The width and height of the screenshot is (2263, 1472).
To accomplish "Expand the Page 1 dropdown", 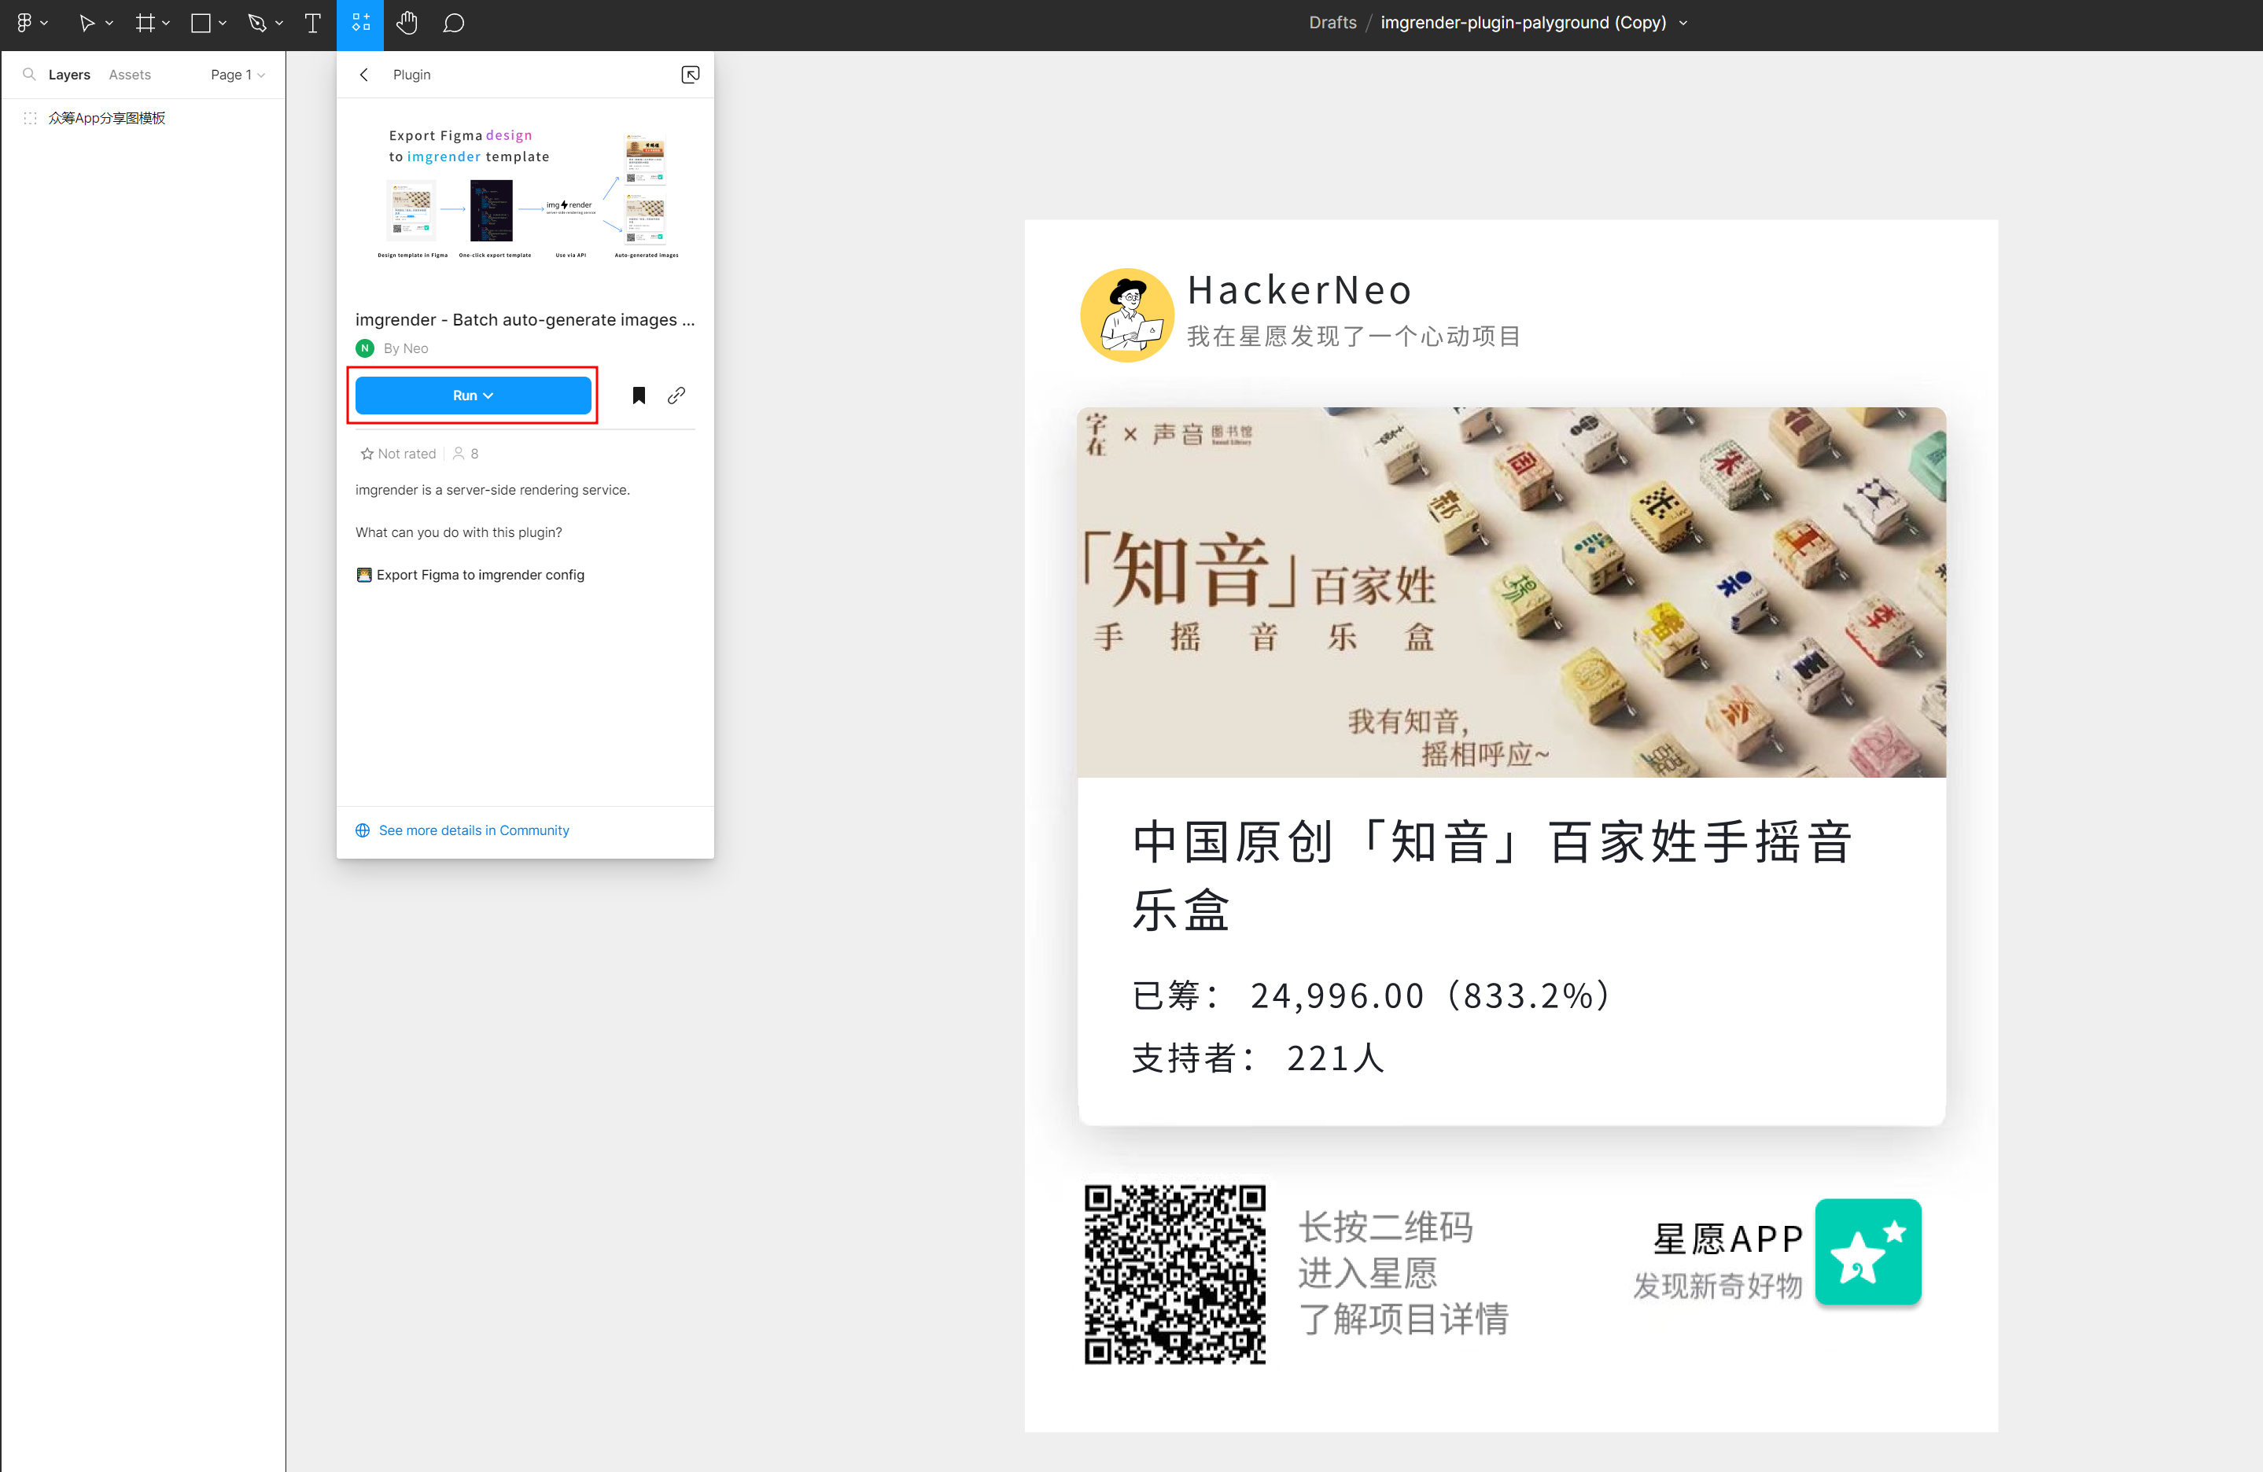I will click(x=237, y=74).
